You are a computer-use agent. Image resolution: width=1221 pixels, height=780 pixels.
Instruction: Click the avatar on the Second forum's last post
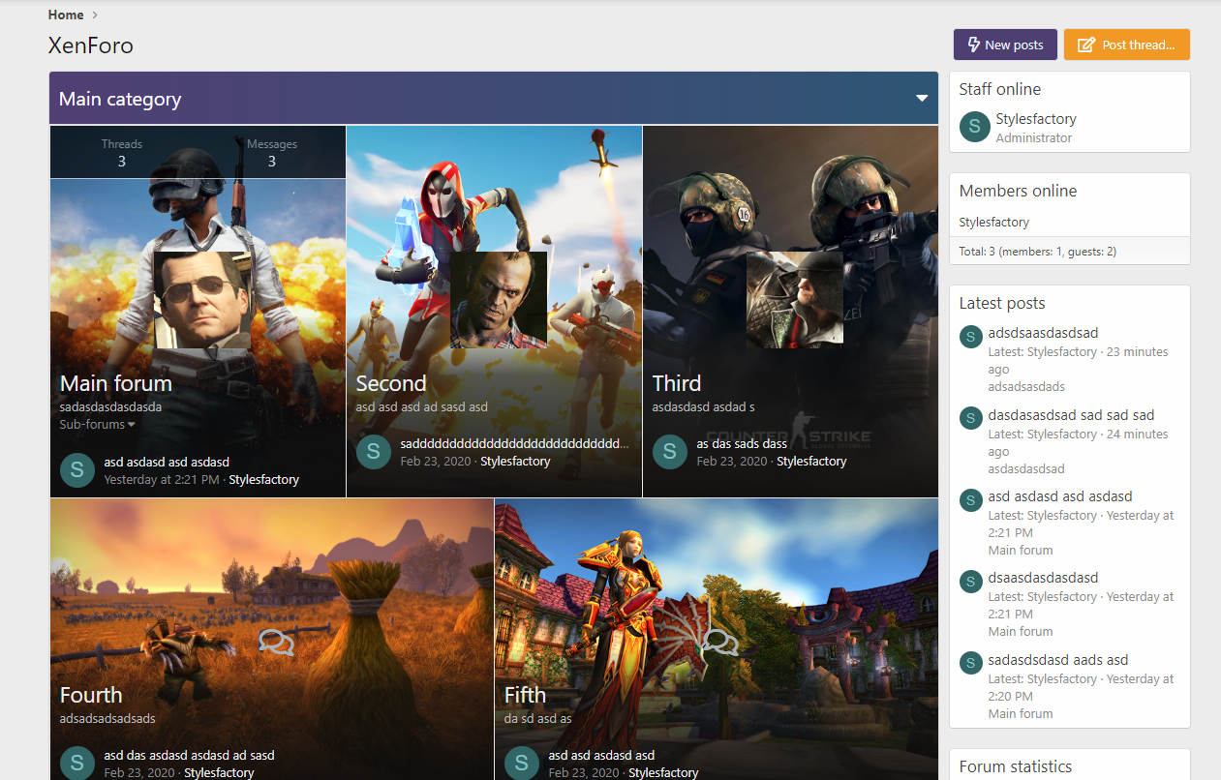(x=374, y=452)
